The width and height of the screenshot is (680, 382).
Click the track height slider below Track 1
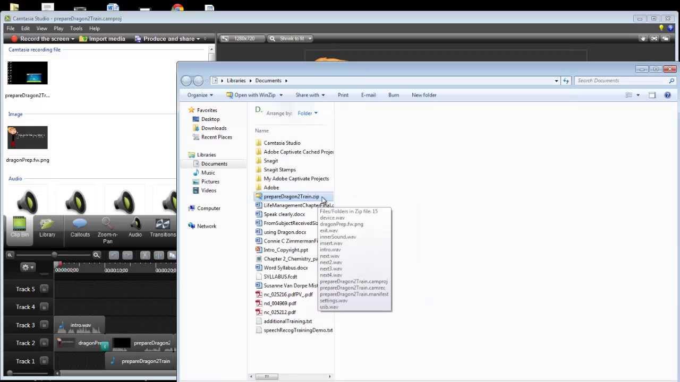(10, 374)
